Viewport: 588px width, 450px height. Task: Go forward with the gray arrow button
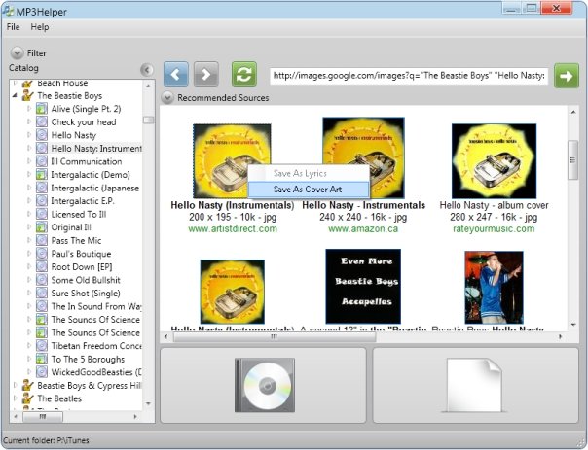205,74
